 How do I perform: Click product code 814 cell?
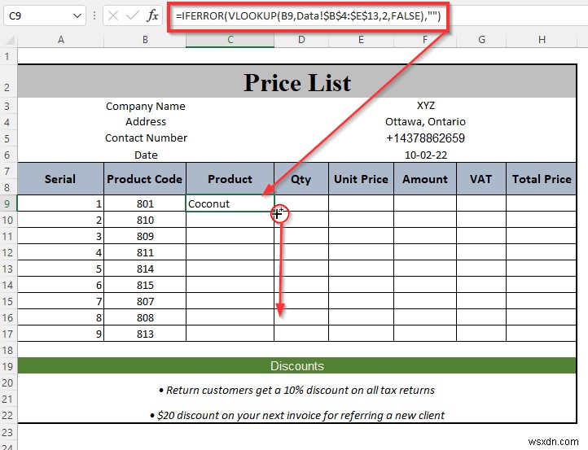(145, 269)
